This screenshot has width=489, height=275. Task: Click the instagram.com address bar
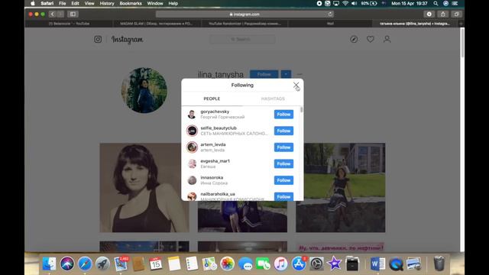244,14
